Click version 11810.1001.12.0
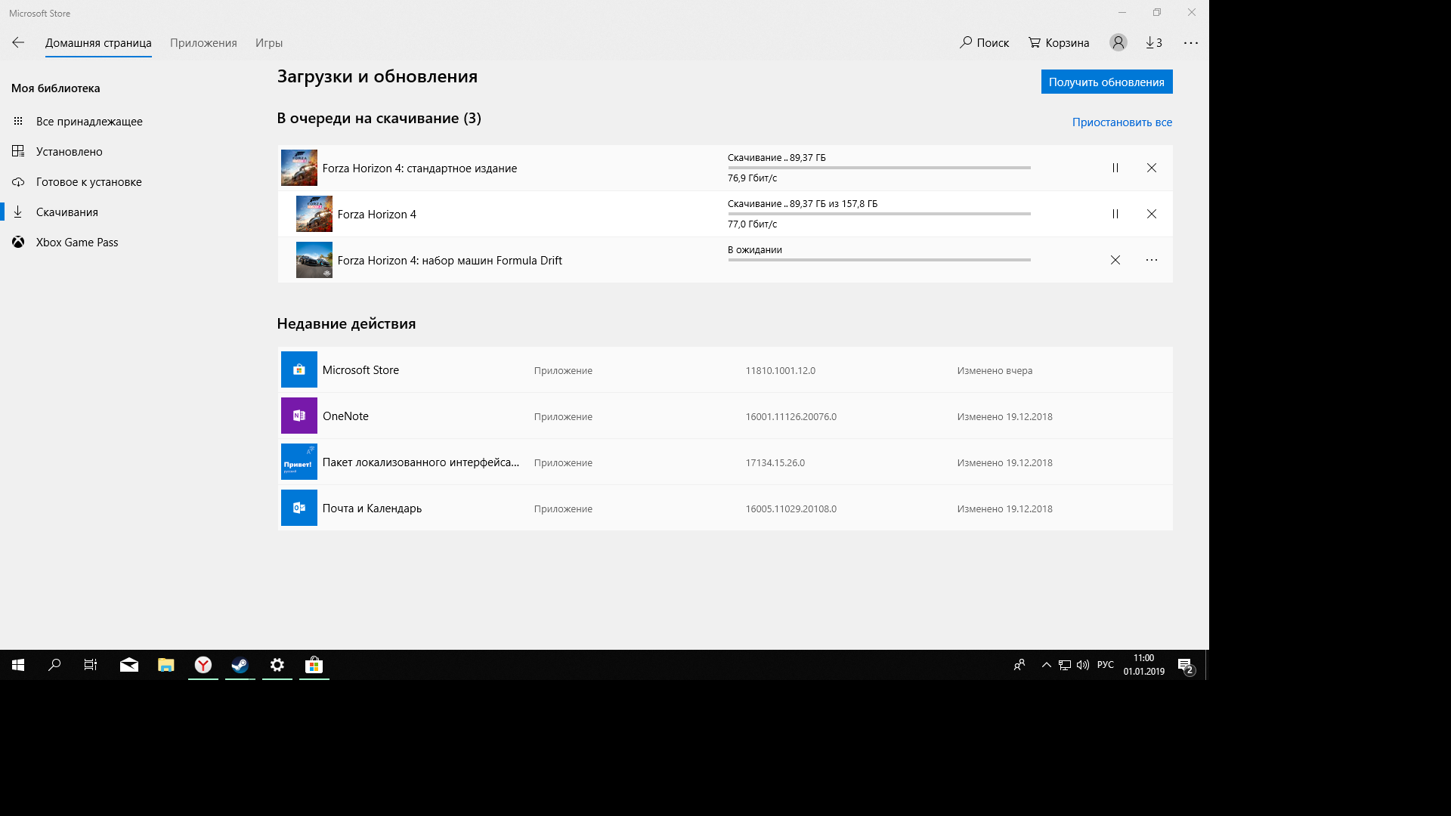This screenshot has width=1451, height=816. pos(780,371)
